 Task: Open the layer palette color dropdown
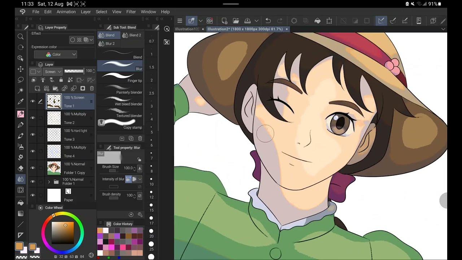click(x=35, y=71)
